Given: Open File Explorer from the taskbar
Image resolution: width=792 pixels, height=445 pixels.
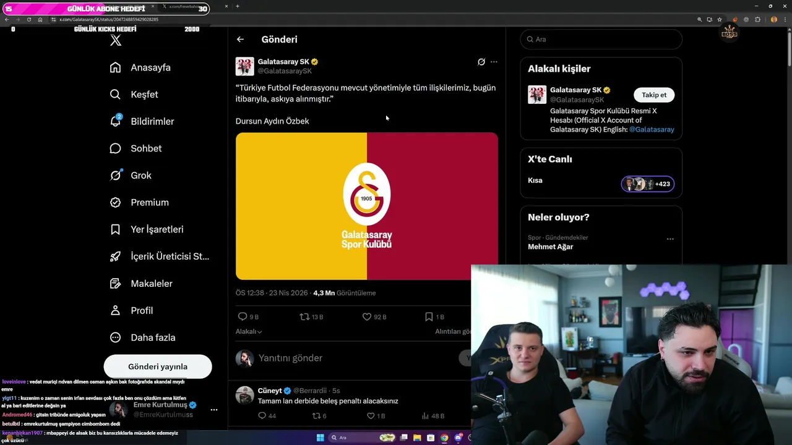Looking at the screenshot, I should (x=416, y=438).
